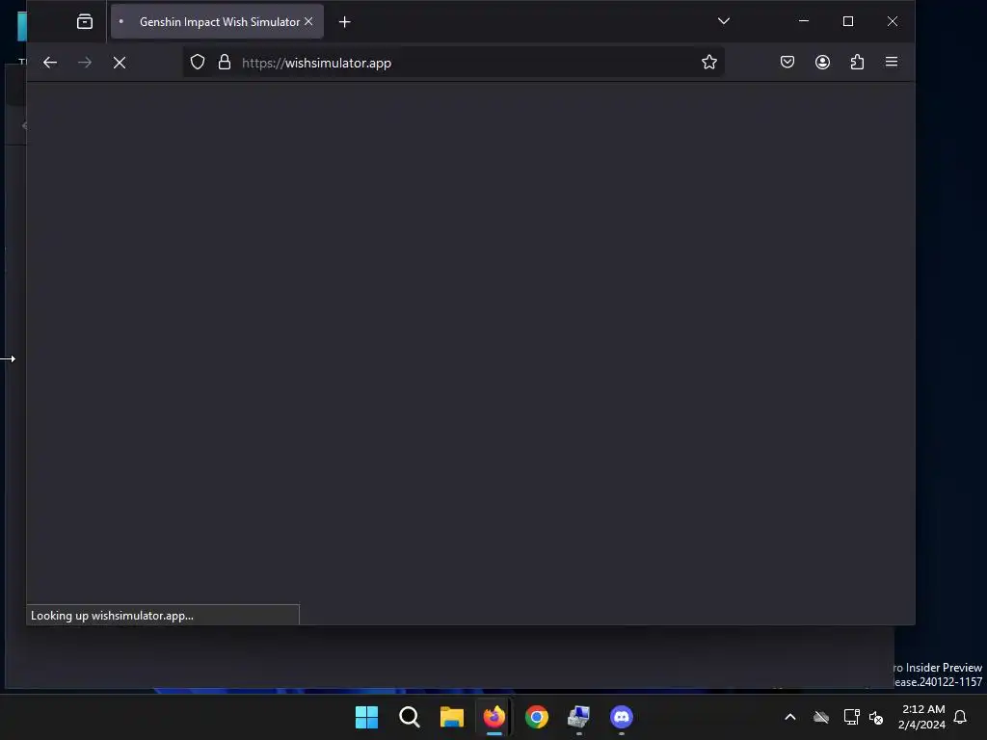
Task: Open the Firefox application menu
Action: click(892, 62)
